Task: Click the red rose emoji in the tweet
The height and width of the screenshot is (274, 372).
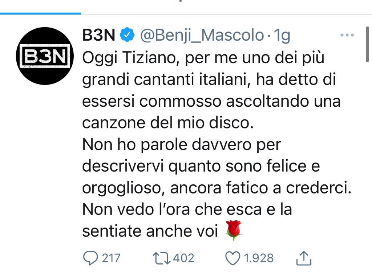Action: tap(234, 230)
